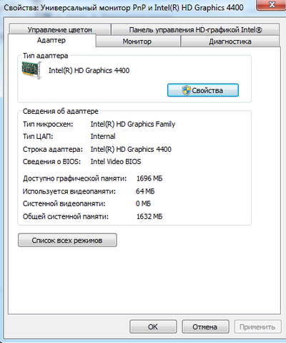Click the Используется видеопамяти label
The width and height of the screenshot is (286, 343).
pos(69,191)
